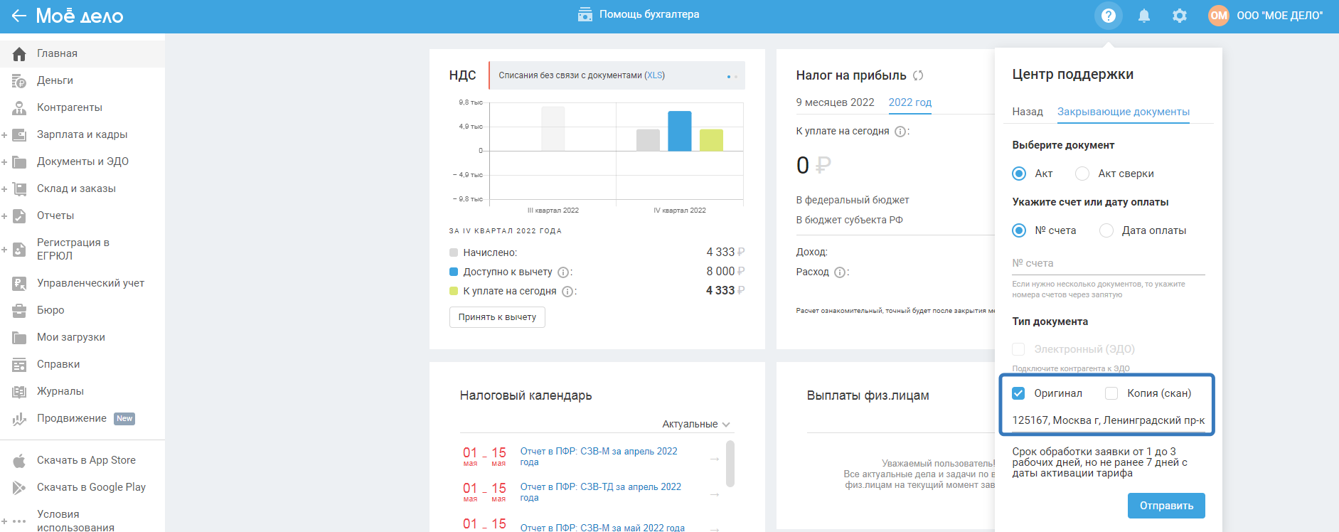Switch to 9 месяцев 2022 tab

(x=835, y=102)
